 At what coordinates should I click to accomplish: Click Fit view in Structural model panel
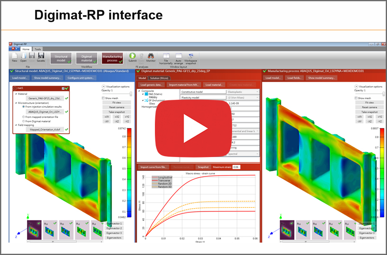117,103
